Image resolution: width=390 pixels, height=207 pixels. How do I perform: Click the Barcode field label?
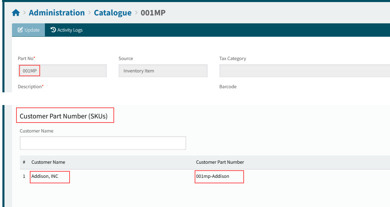(x=228, y=87)
